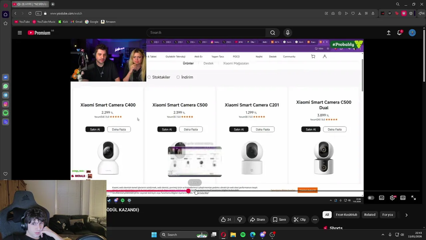The width and height of the screenshot is (426, 240).
Task: Open File Explorer from the taskbar
Action: click(233, 235)
